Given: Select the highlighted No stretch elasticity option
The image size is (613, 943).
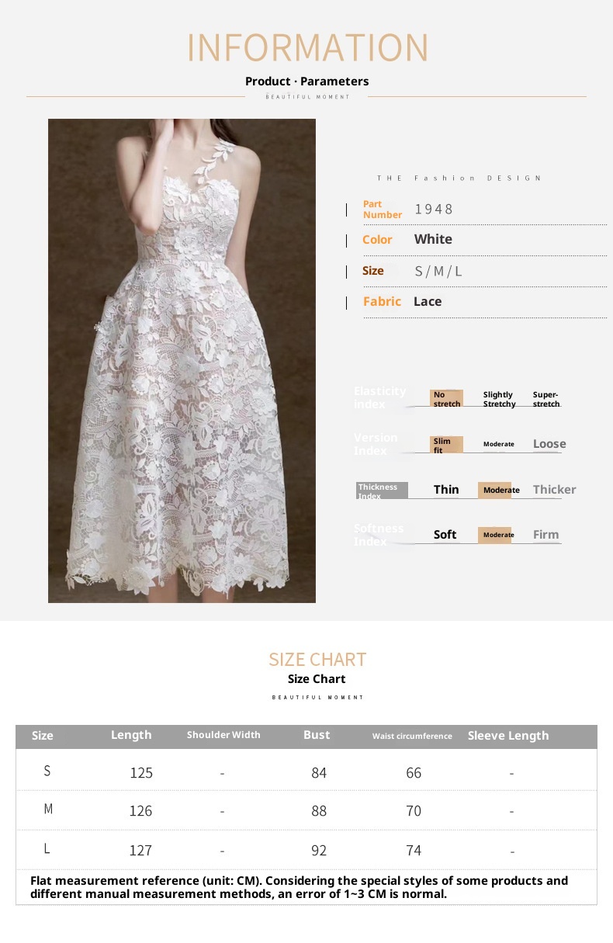Looking at the screenshot, I should (x=446, y=398).
